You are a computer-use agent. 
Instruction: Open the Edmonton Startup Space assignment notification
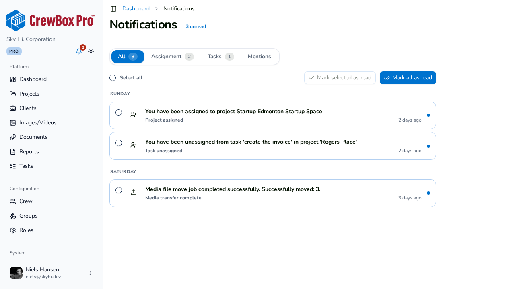pyautogui.click(x=273, y=116)
